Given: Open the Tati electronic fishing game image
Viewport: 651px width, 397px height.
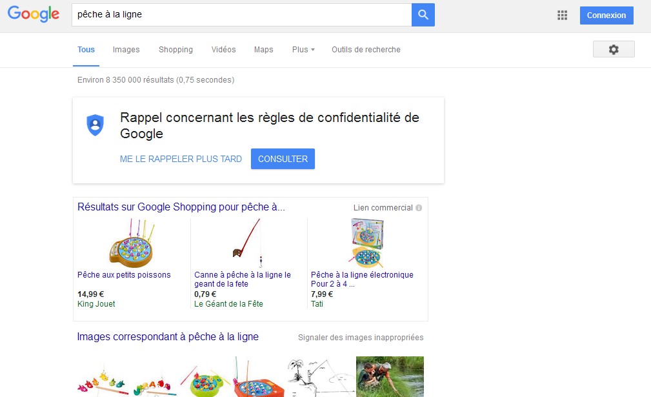Looking at the screenshot, I should click(365, 243).
